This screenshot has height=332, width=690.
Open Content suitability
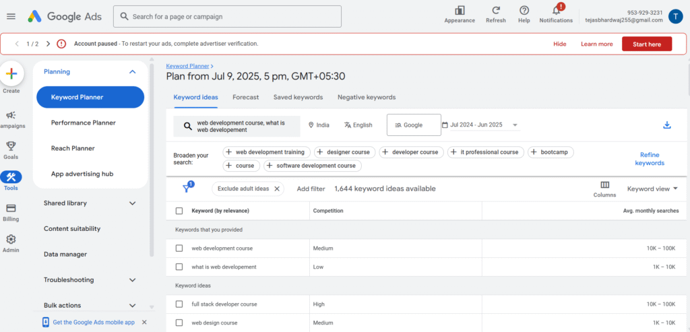click(72, 229)
